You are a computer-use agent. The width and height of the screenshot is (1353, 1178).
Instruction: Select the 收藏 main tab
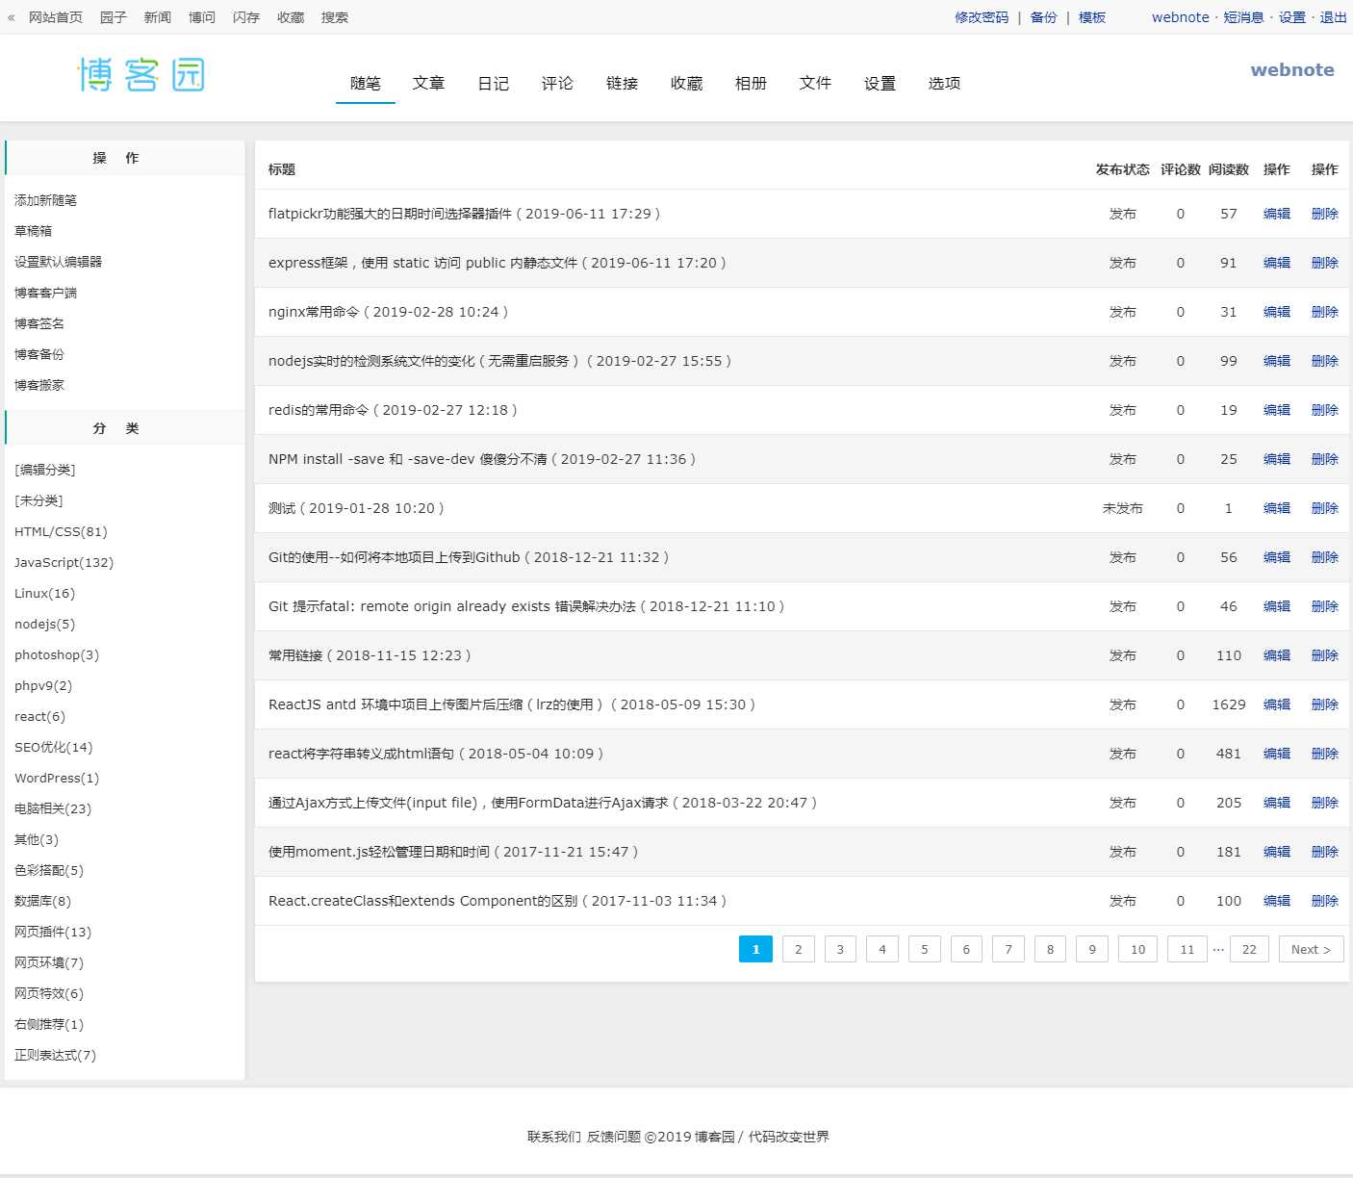click(x=687, y=84)
